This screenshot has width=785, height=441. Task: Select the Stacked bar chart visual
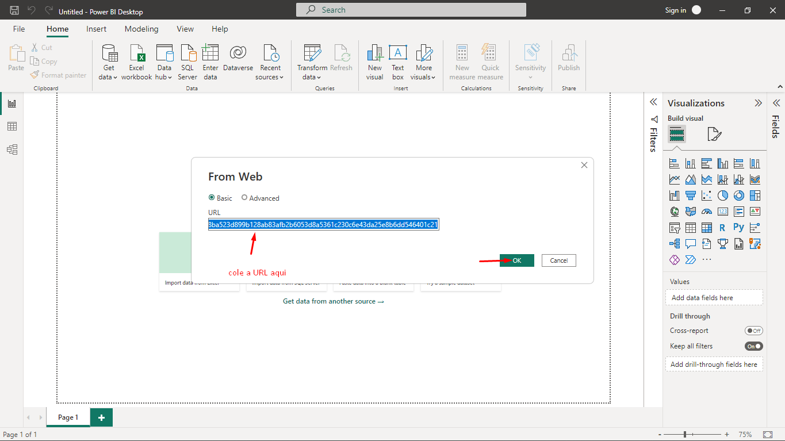(x=675, y=164)
